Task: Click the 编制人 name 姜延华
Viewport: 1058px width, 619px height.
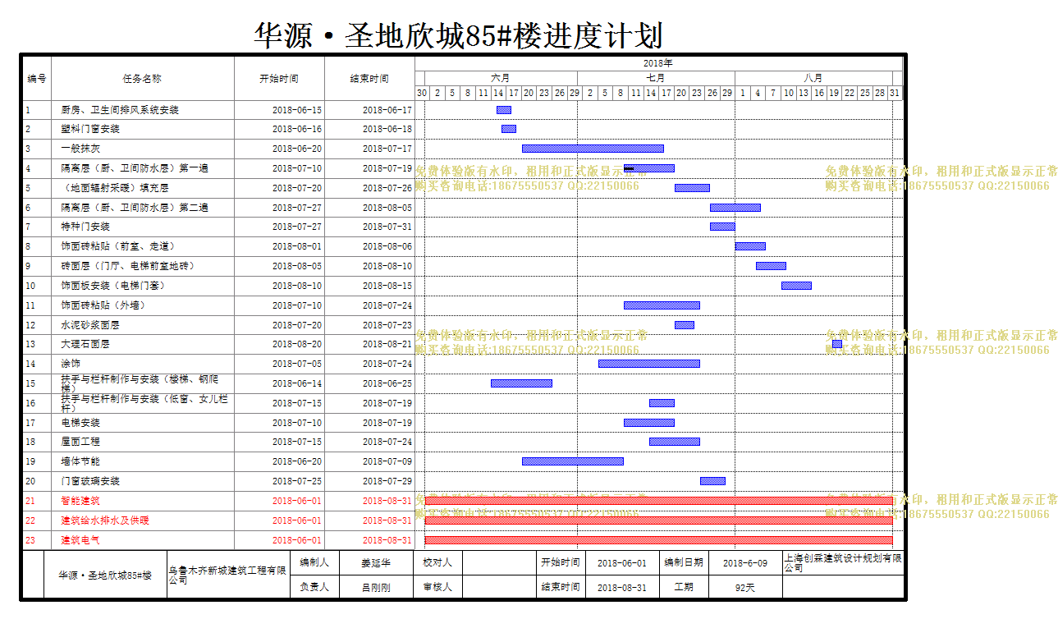Action: 376,563
